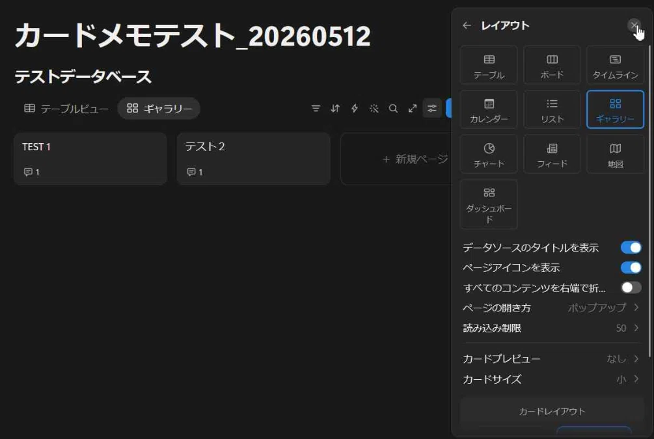Select the 地図 layout option

(x=615, y=154)
